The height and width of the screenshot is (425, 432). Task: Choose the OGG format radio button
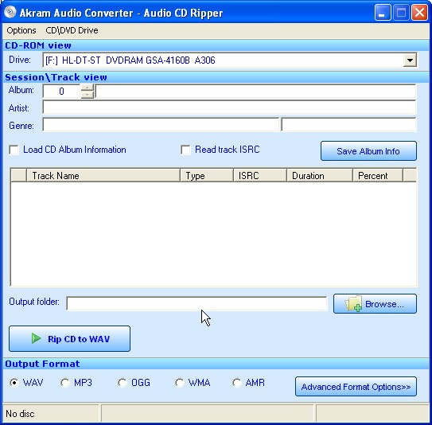tap(123, 383)
